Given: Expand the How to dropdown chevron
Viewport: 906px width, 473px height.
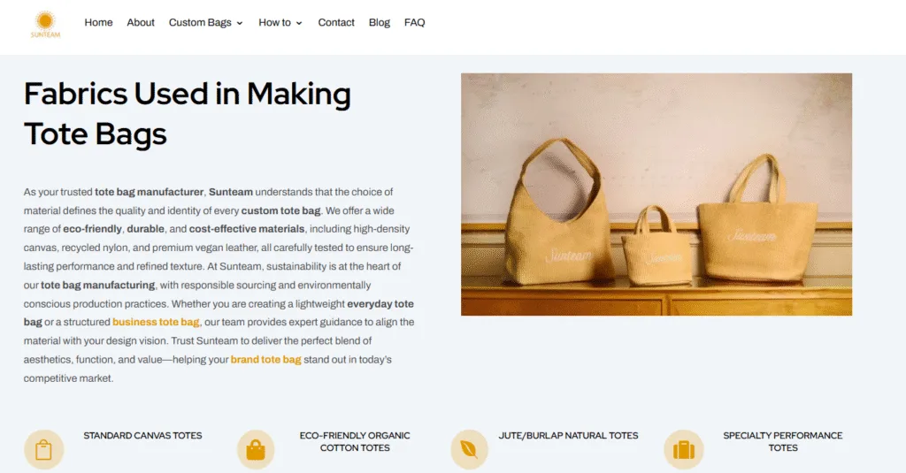Looking at the screenshot, I should [x=299, y=23].
